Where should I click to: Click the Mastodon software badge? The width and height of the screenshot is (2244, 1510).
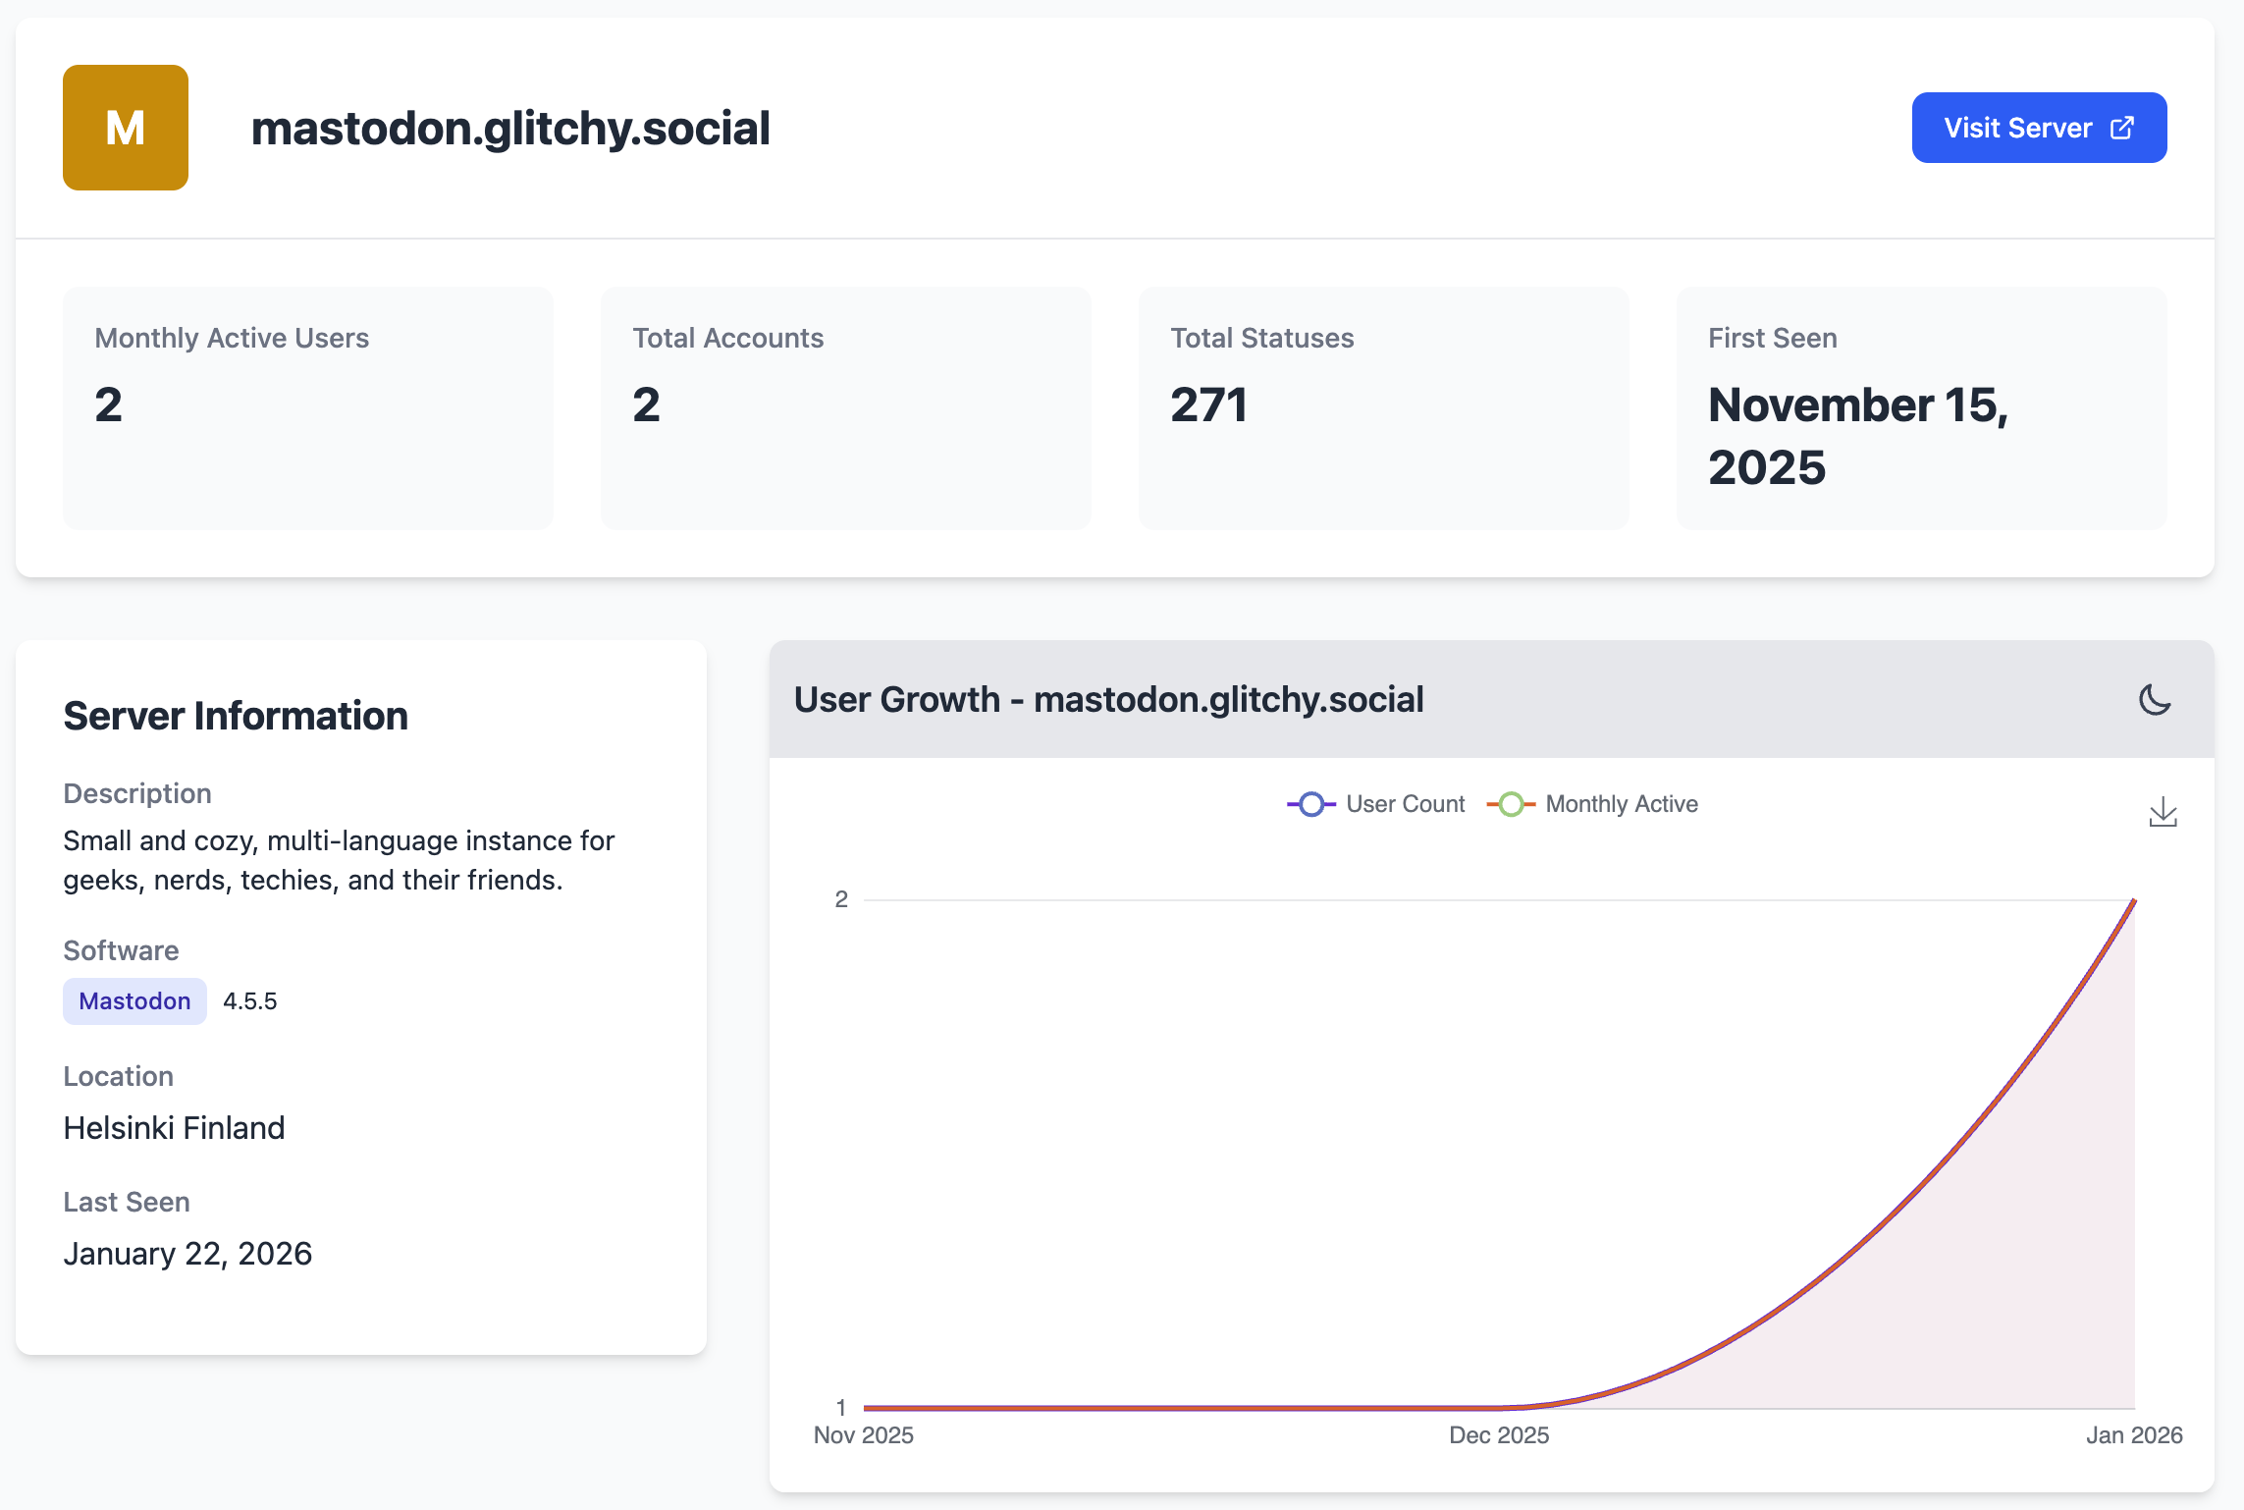point(134,1001)
